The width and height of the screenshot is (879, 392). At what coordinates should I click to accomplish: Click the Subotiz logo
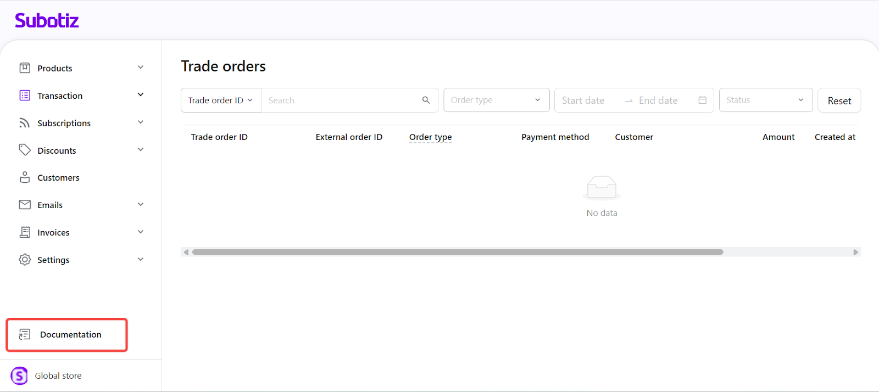tap(47, 21)
